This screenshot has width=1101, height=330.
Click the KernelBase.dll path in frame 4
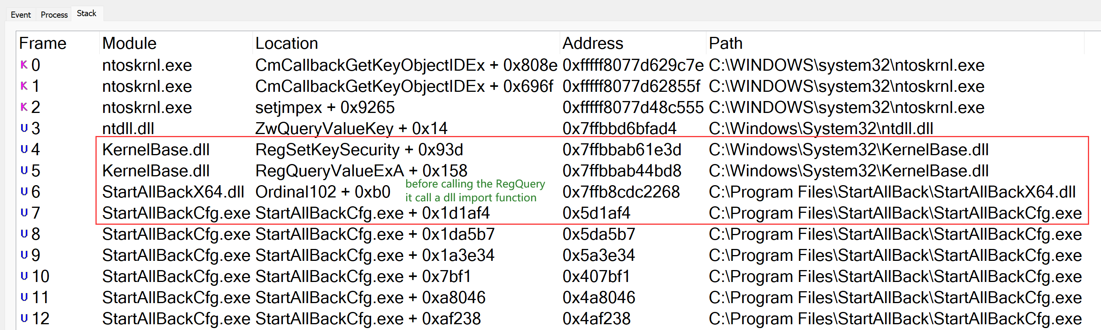848,150
